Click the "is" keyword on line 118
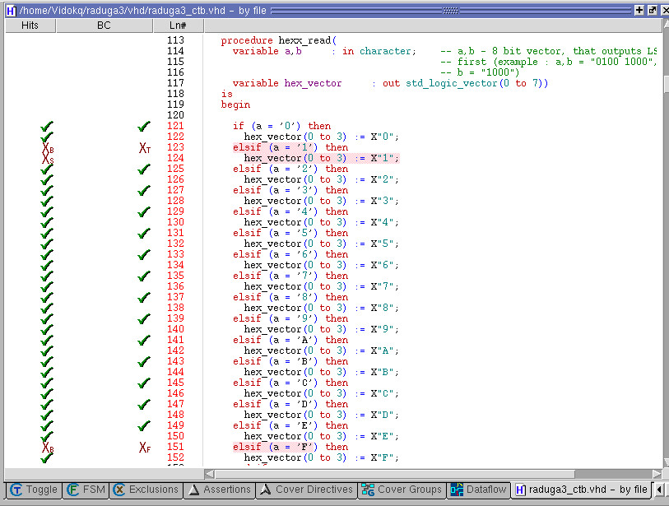Image resolution: width=669 pixels, height=506 pixels. click(x=226, y=94)
